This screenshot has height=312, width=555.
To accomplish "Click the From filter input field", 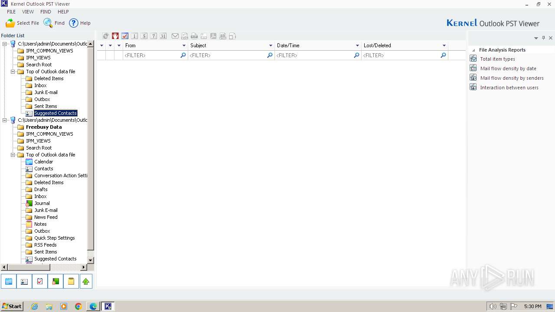I will pos(155,55).
